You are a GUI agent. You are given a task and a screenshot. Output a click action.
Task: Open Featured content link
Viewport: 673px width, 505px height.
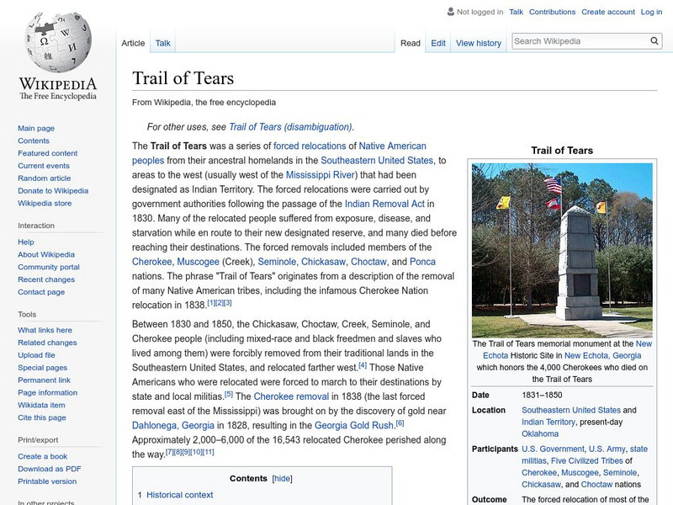(x=48, y=153)
